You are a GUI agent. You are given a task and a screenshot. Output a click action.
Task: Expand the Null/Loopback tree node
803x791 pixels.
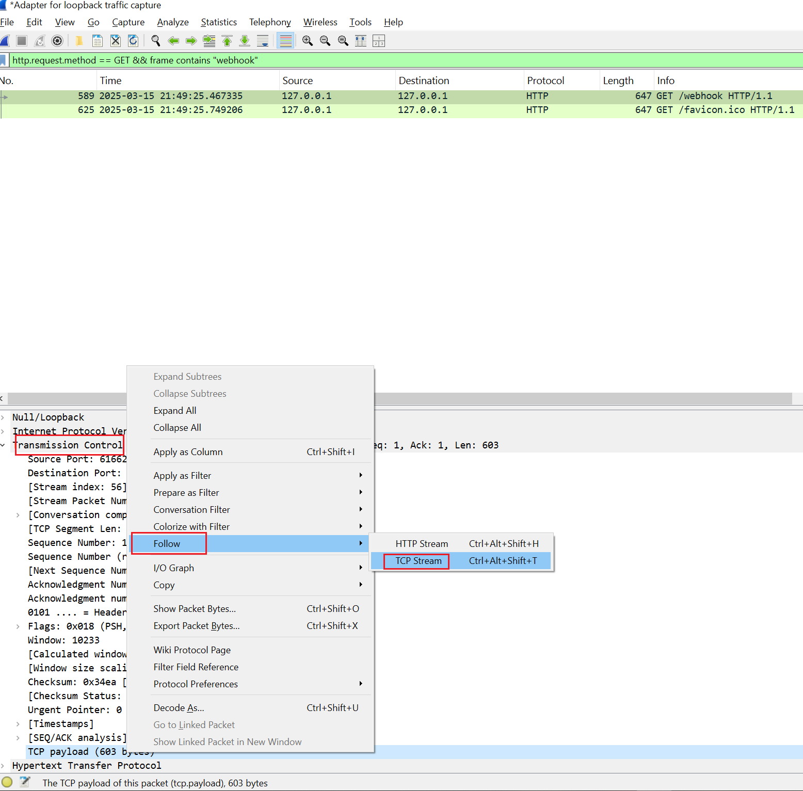pyautogui.click(x=3, y=417)
